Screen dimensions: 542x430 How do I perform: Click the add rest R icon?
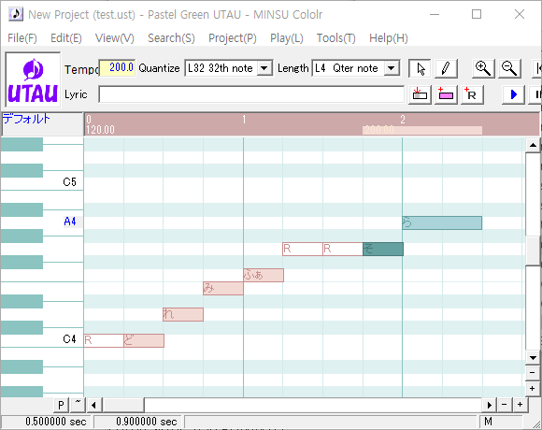[472, 94]
